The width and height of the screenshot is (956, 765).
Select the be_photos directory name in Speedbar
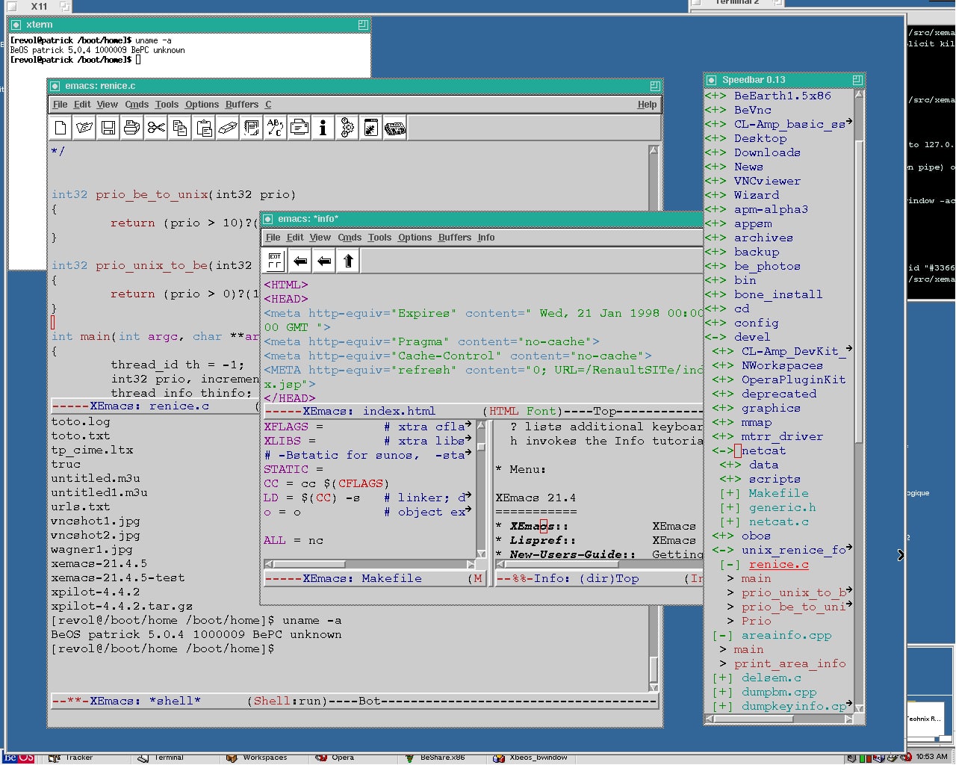pyautogui.click(x=767, y=266)
